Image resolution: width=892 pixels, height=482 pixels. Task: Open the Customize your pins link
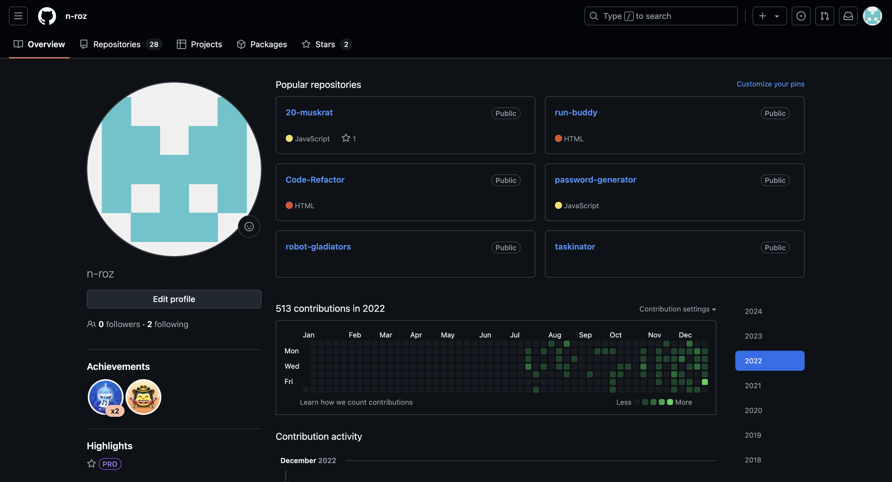tap(770, 84)
